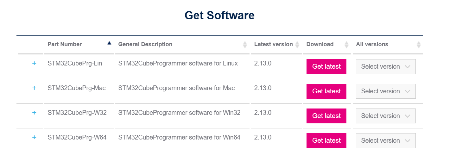Get latest Linux version download
Image resolution: width=462 pixels, height=155 pixels.
tap(326, 66)
